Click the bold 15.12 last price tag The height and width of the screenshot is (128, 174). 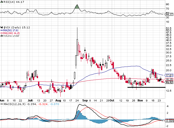pyautogui.click(x=169, y=82)
